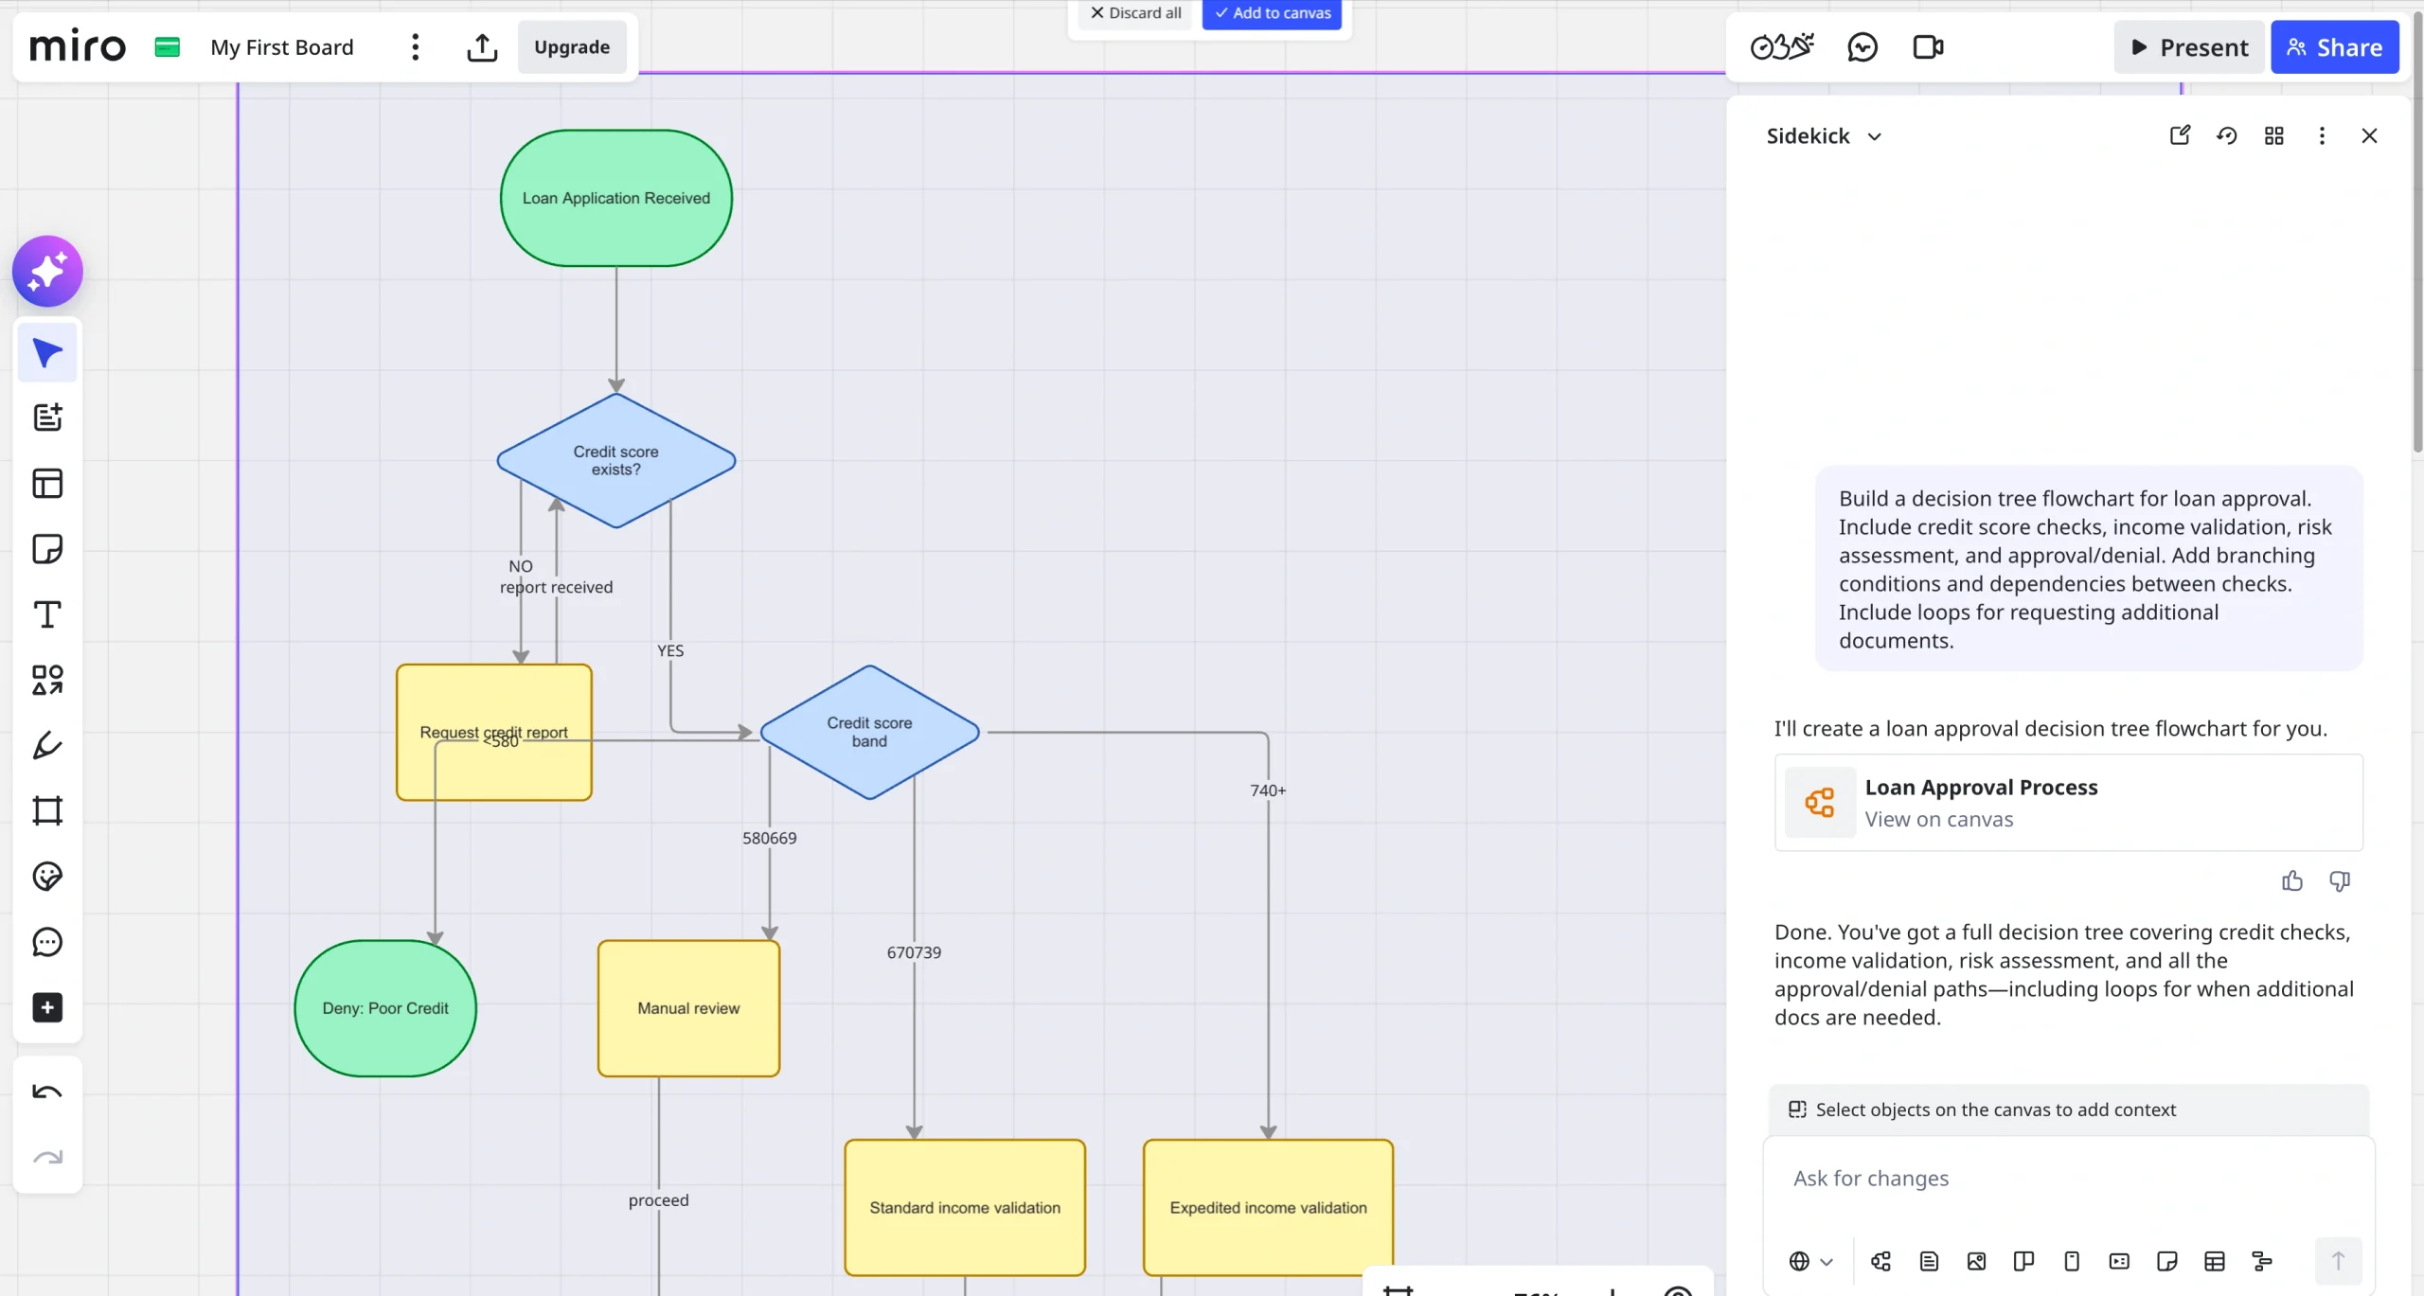Screen dimensions: 2424x1296
Task: Open the board options three-dot menu
Action: tap(414, 46)
